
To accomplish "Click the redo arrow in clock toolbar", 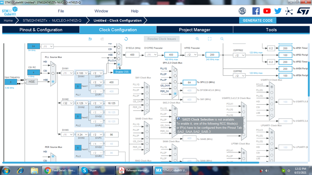I will point(102,39).
